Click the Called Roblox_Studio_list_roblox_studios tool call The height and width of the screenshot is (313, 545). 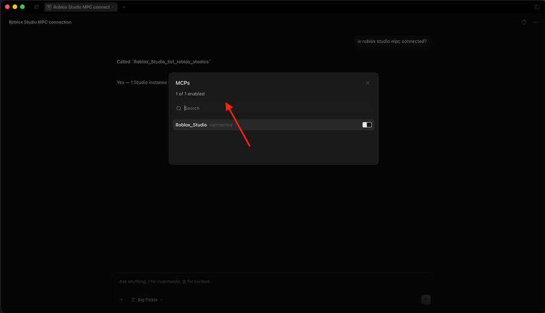(x=163, y=62)
